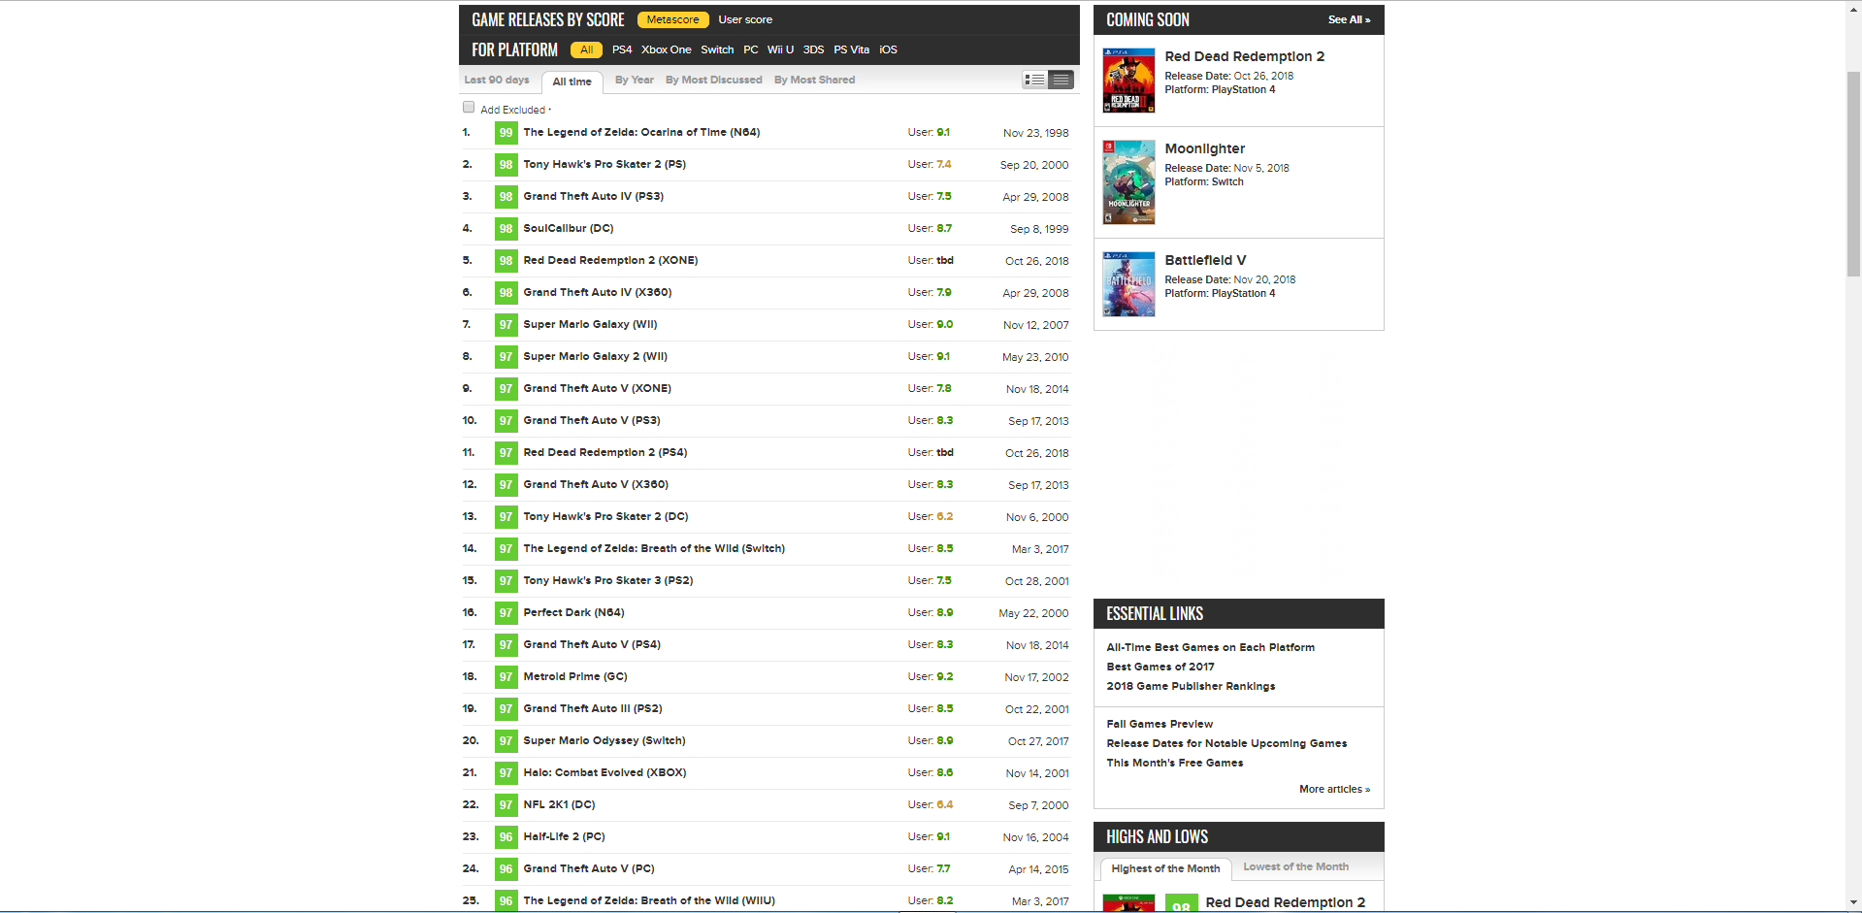Viewport: 1862px width, 913px height.
Task: Open Super Mario Galaxy 2 (WII)
Action: tap(596, 356)
